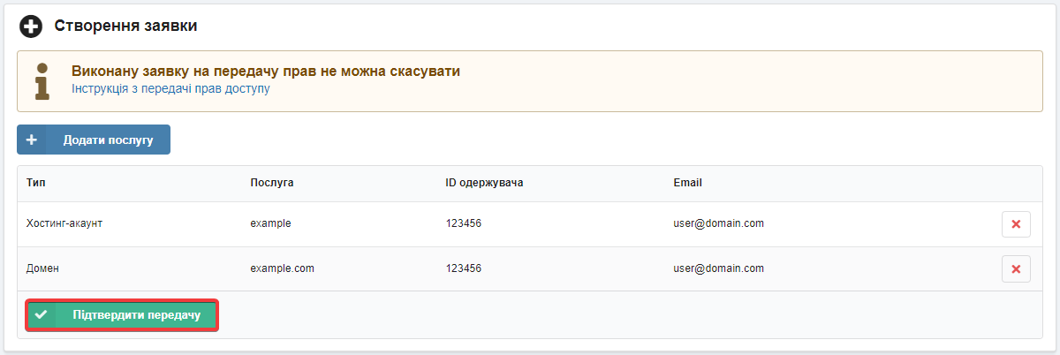Click the example service name cell

[270, 223]
